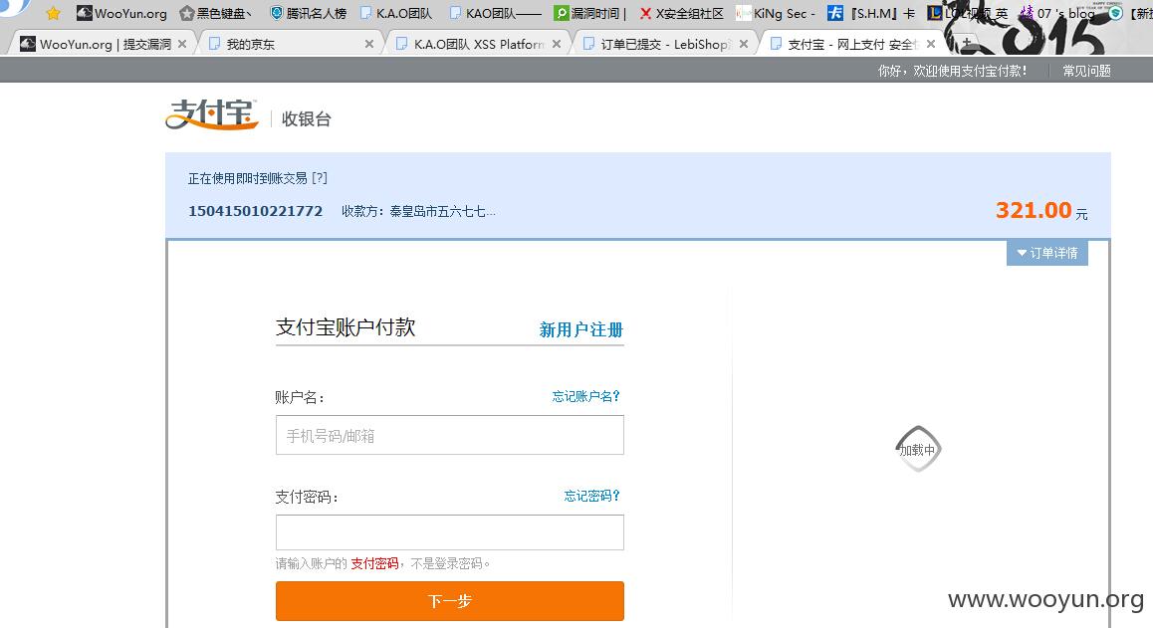Click the orange 下一步 button
Viewport: 1153px width, 628px height.
pyautogui.click(x=450, y=601)
